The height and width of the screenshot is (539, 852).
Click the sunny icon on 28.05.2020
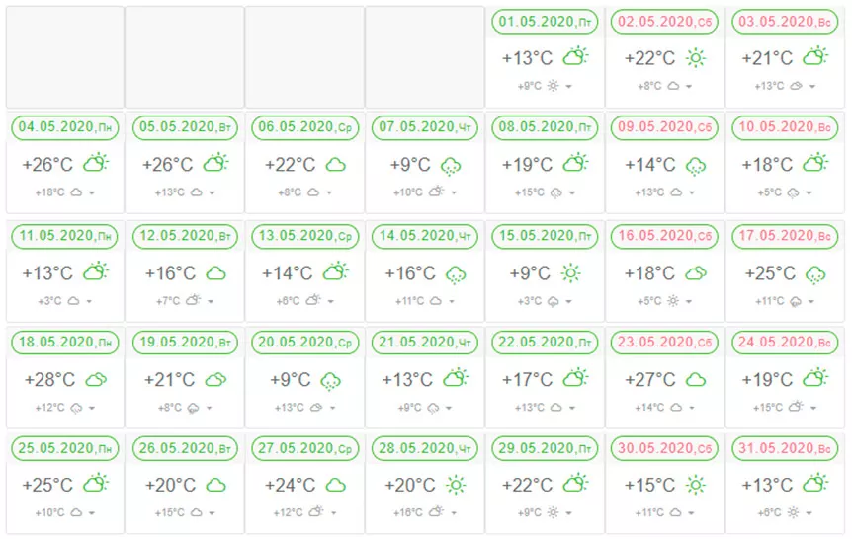click(456, 485)
